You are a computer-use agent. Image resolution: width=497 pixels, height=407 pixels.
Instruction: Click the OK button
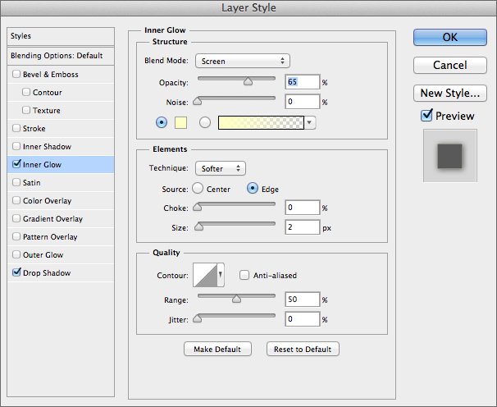(449, 37)
